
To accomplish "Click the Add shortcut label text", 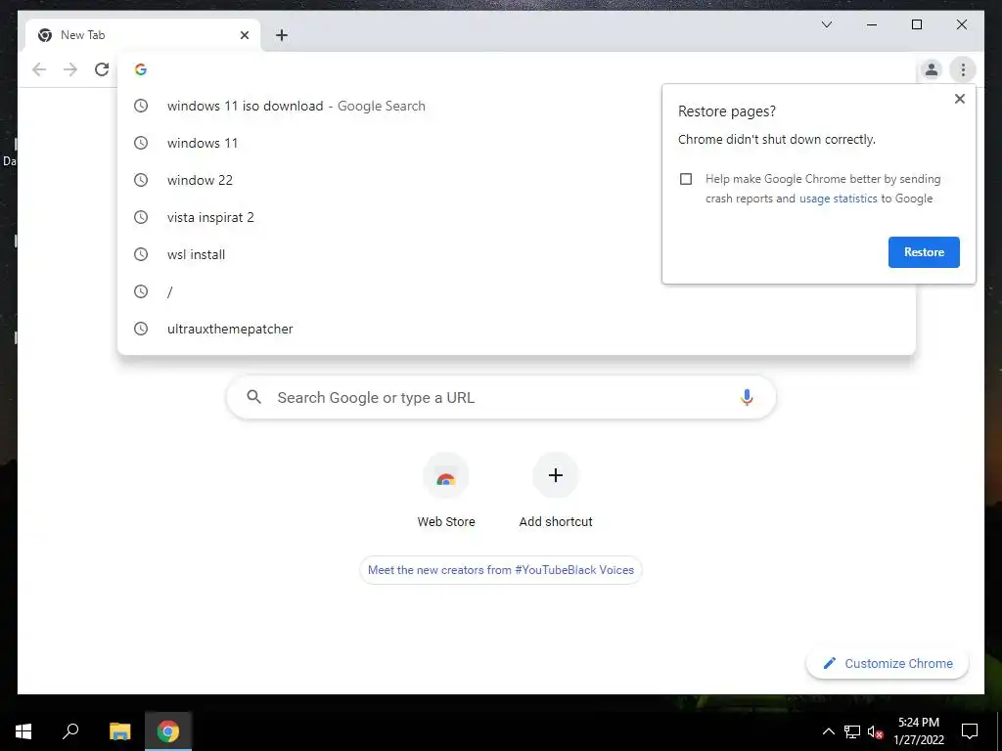I will coord(556,522).
